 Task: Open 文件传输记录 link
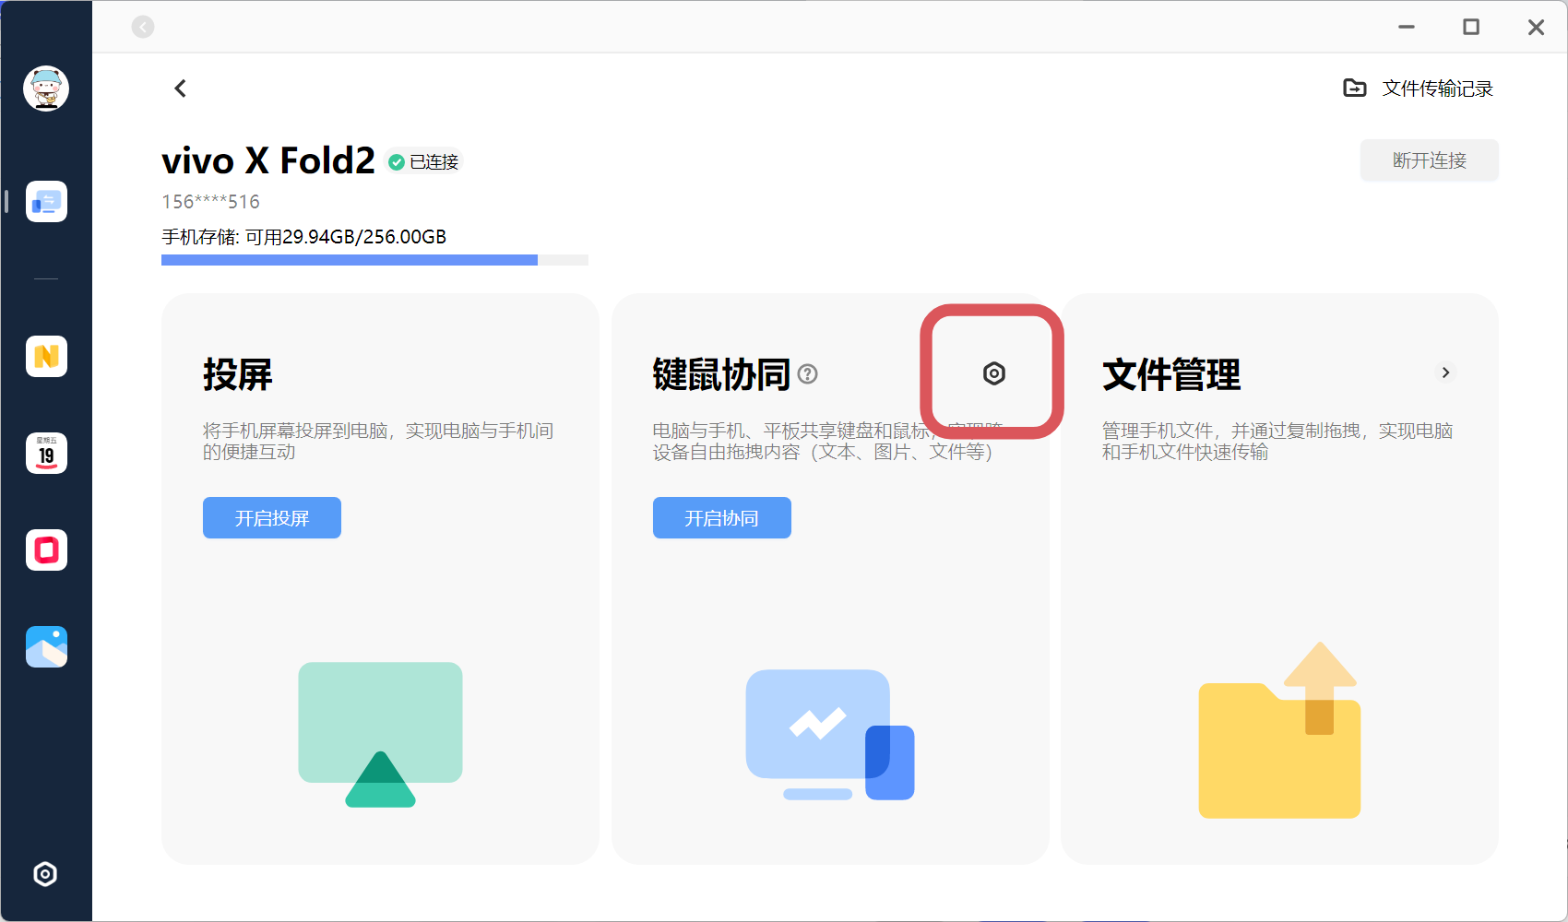1437,89
